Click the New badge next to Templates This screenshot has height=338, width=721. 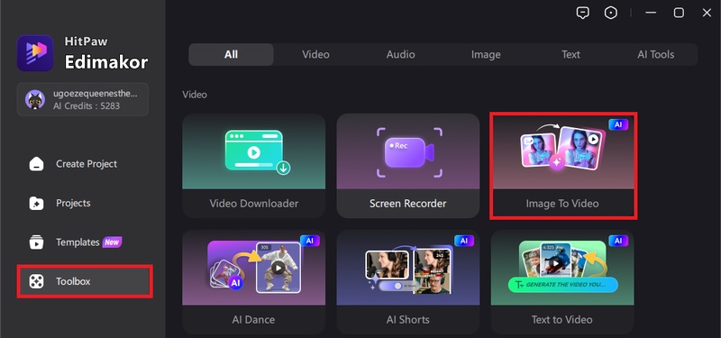[x=112, y=242]
